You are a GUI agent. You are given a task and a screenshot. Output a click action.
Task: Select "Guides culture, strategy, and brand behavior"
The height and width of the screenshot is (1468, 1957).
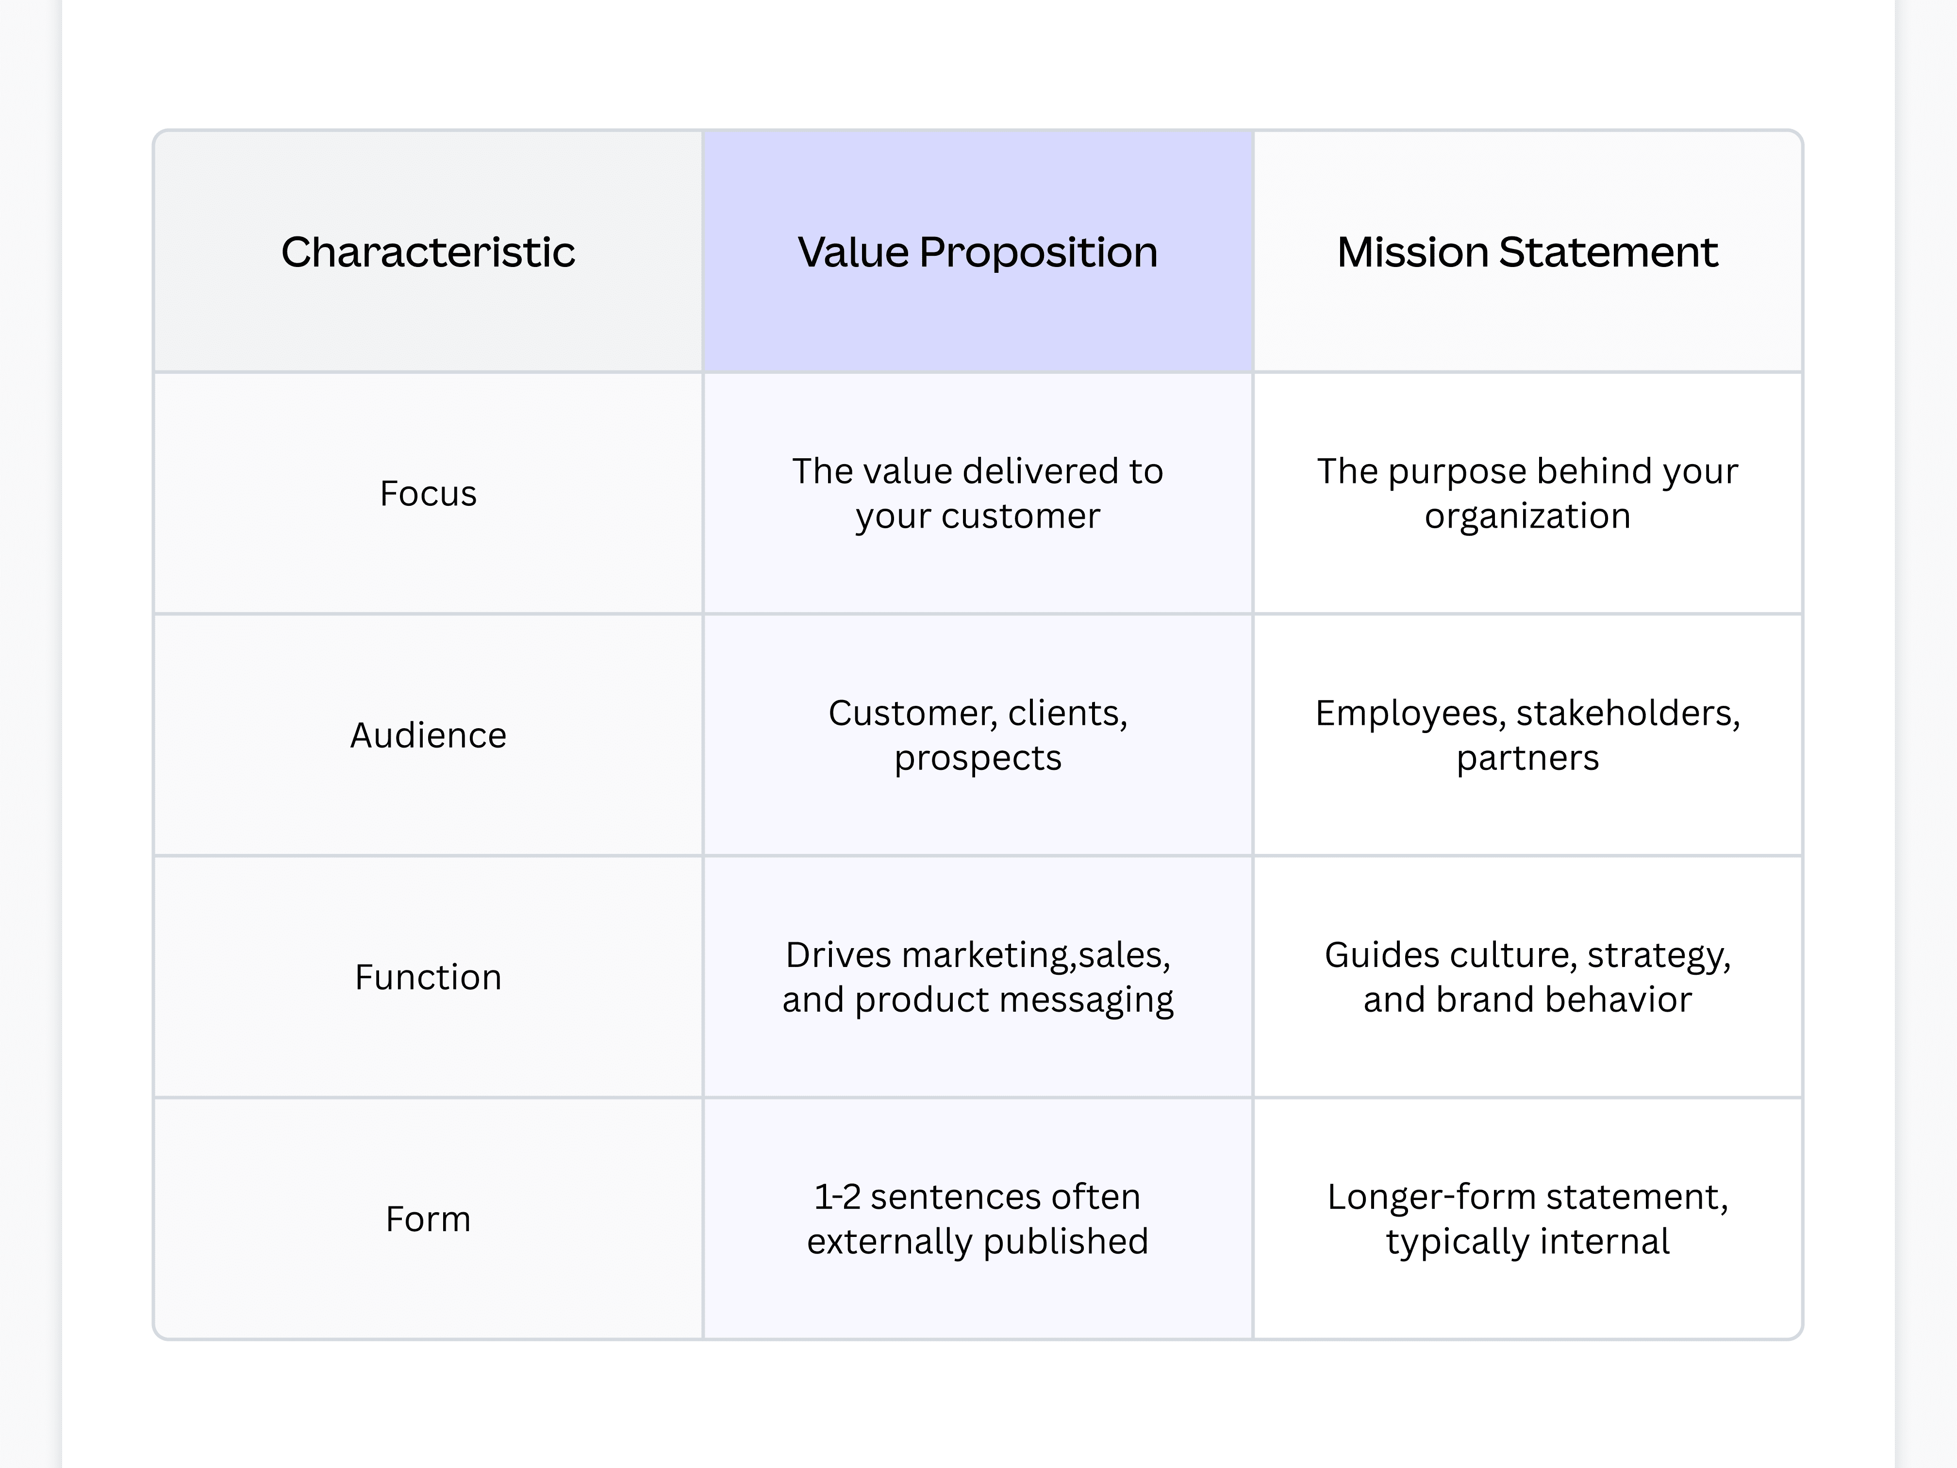tap(1527, 977)
